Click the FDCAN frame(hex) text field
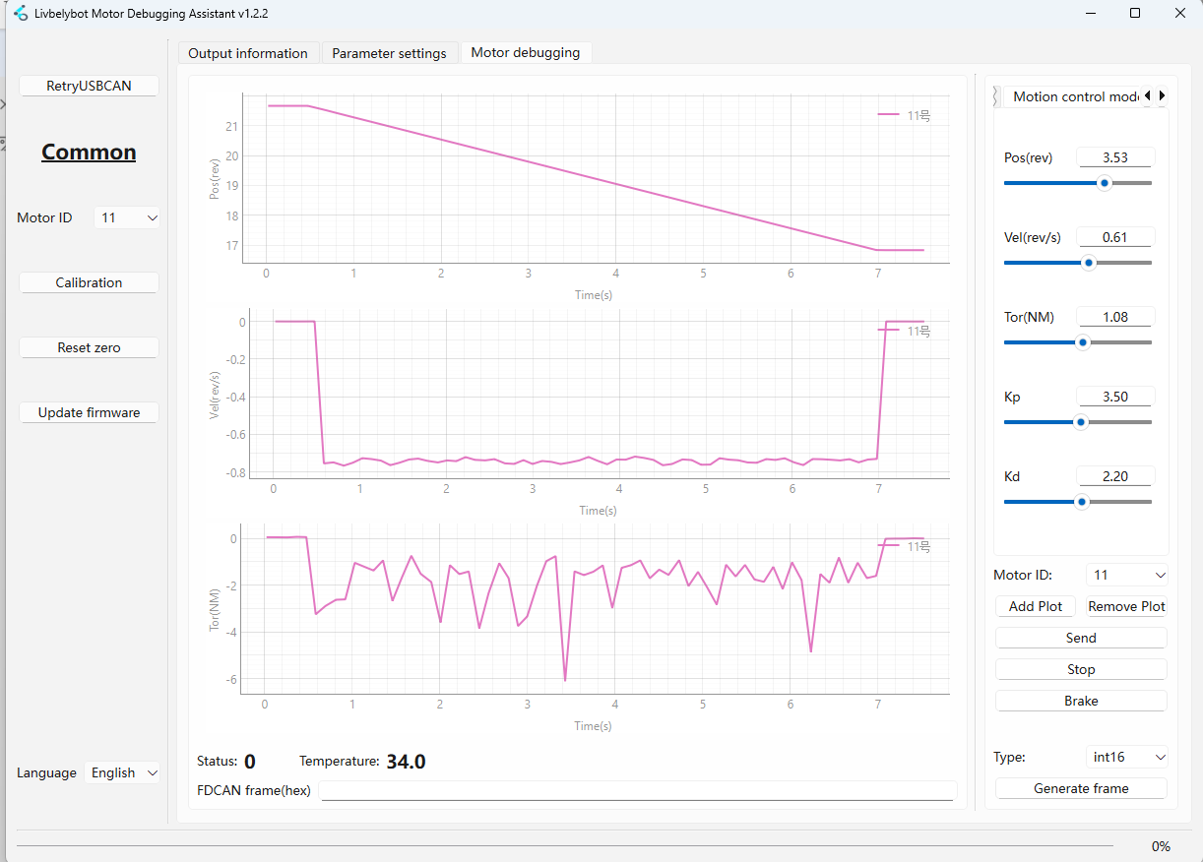Screen dimensions: 1203x862 tap(637, 791)
